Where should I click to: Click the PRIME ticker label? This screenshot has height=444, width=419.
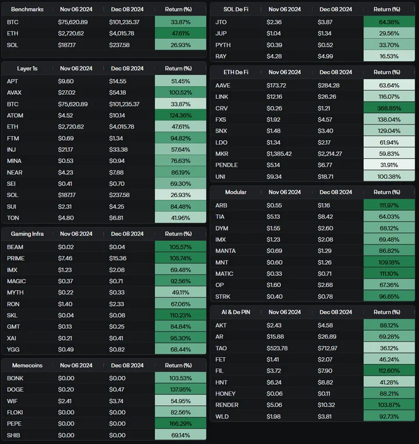click(16, 258)
